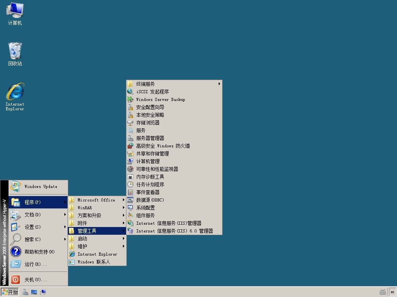Image resolution: width=397 pixels, height=297 pixels.
Task: Click the 事件查看器 icon
Action: 130,192
